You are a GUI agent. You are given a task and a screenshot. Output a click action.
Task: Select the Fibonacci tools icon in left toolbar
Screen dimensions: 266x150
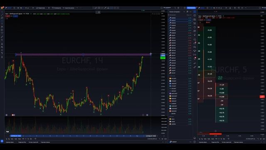[2, 18]
